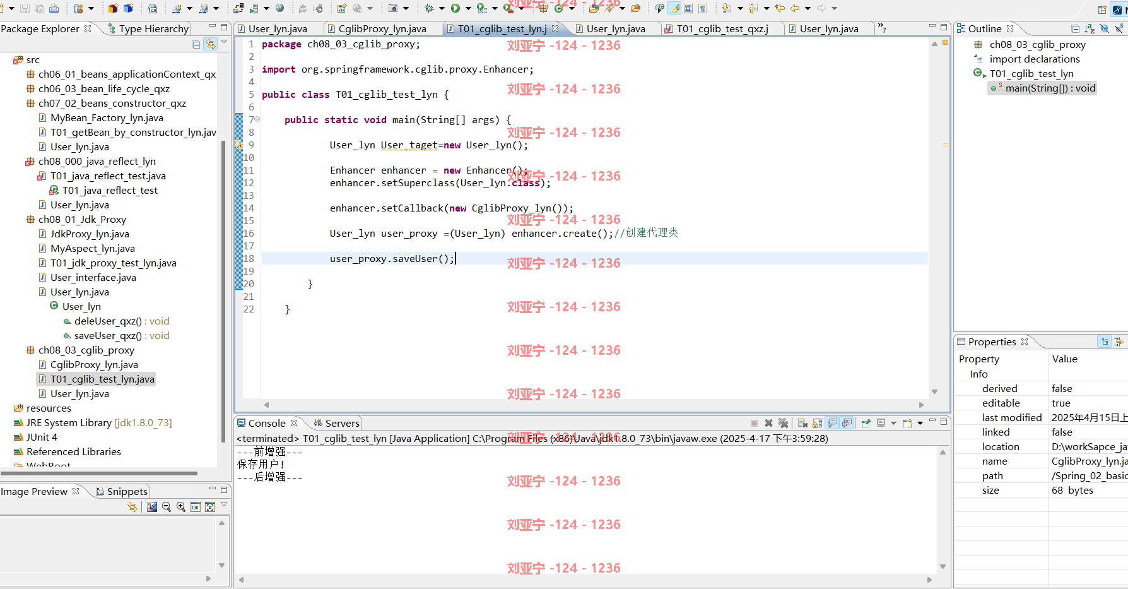Click Fit Image to window icon in Image Preview

tap(210, 507)
